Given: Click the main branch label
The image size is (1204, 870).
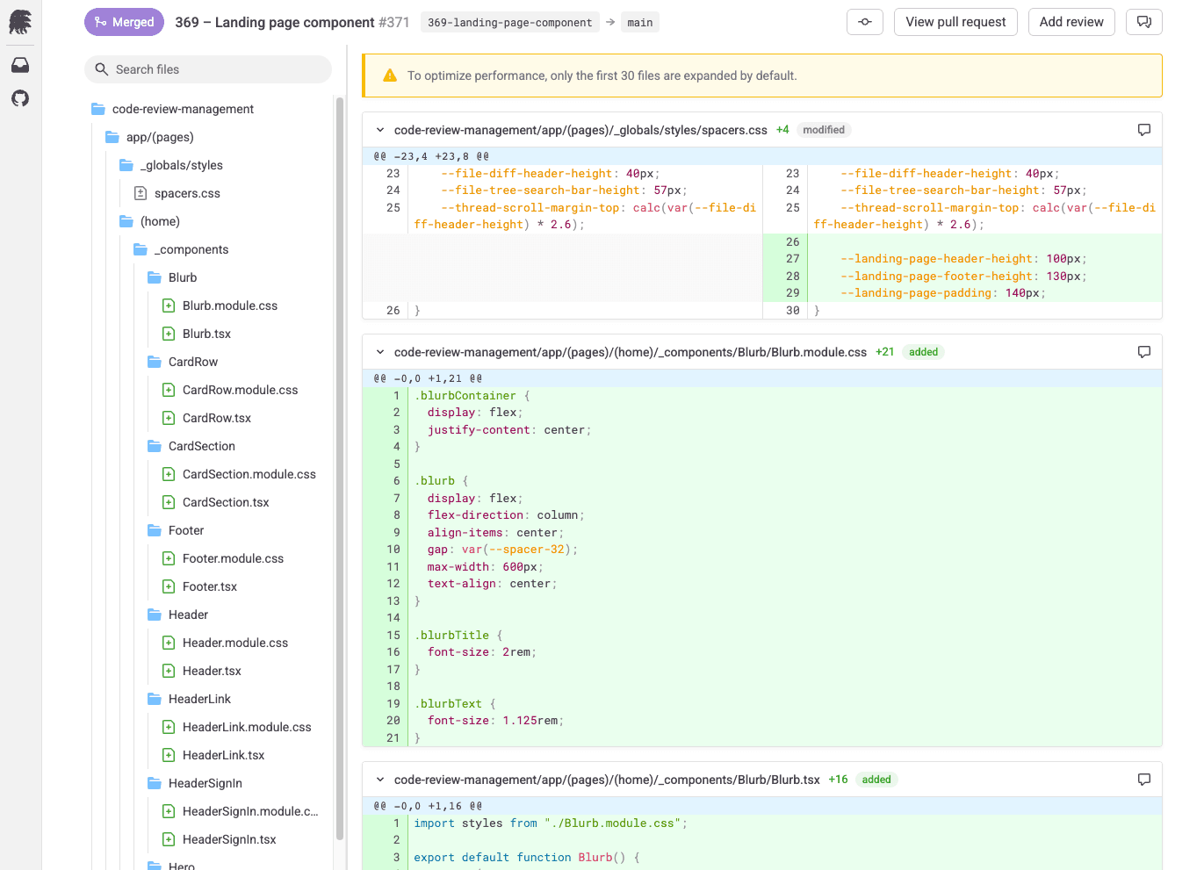Looking at the screenshot, I should pos(639,23).
